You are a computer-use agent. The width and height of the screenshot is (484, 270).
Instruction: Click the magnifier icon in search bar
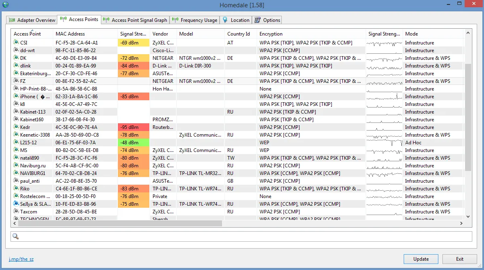coord(15,236)
